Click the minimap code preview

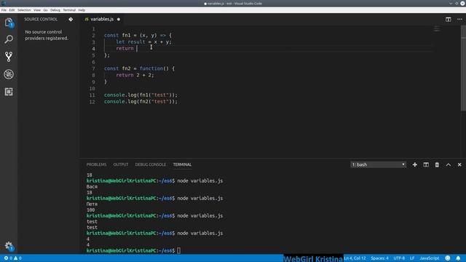(437, 28)
